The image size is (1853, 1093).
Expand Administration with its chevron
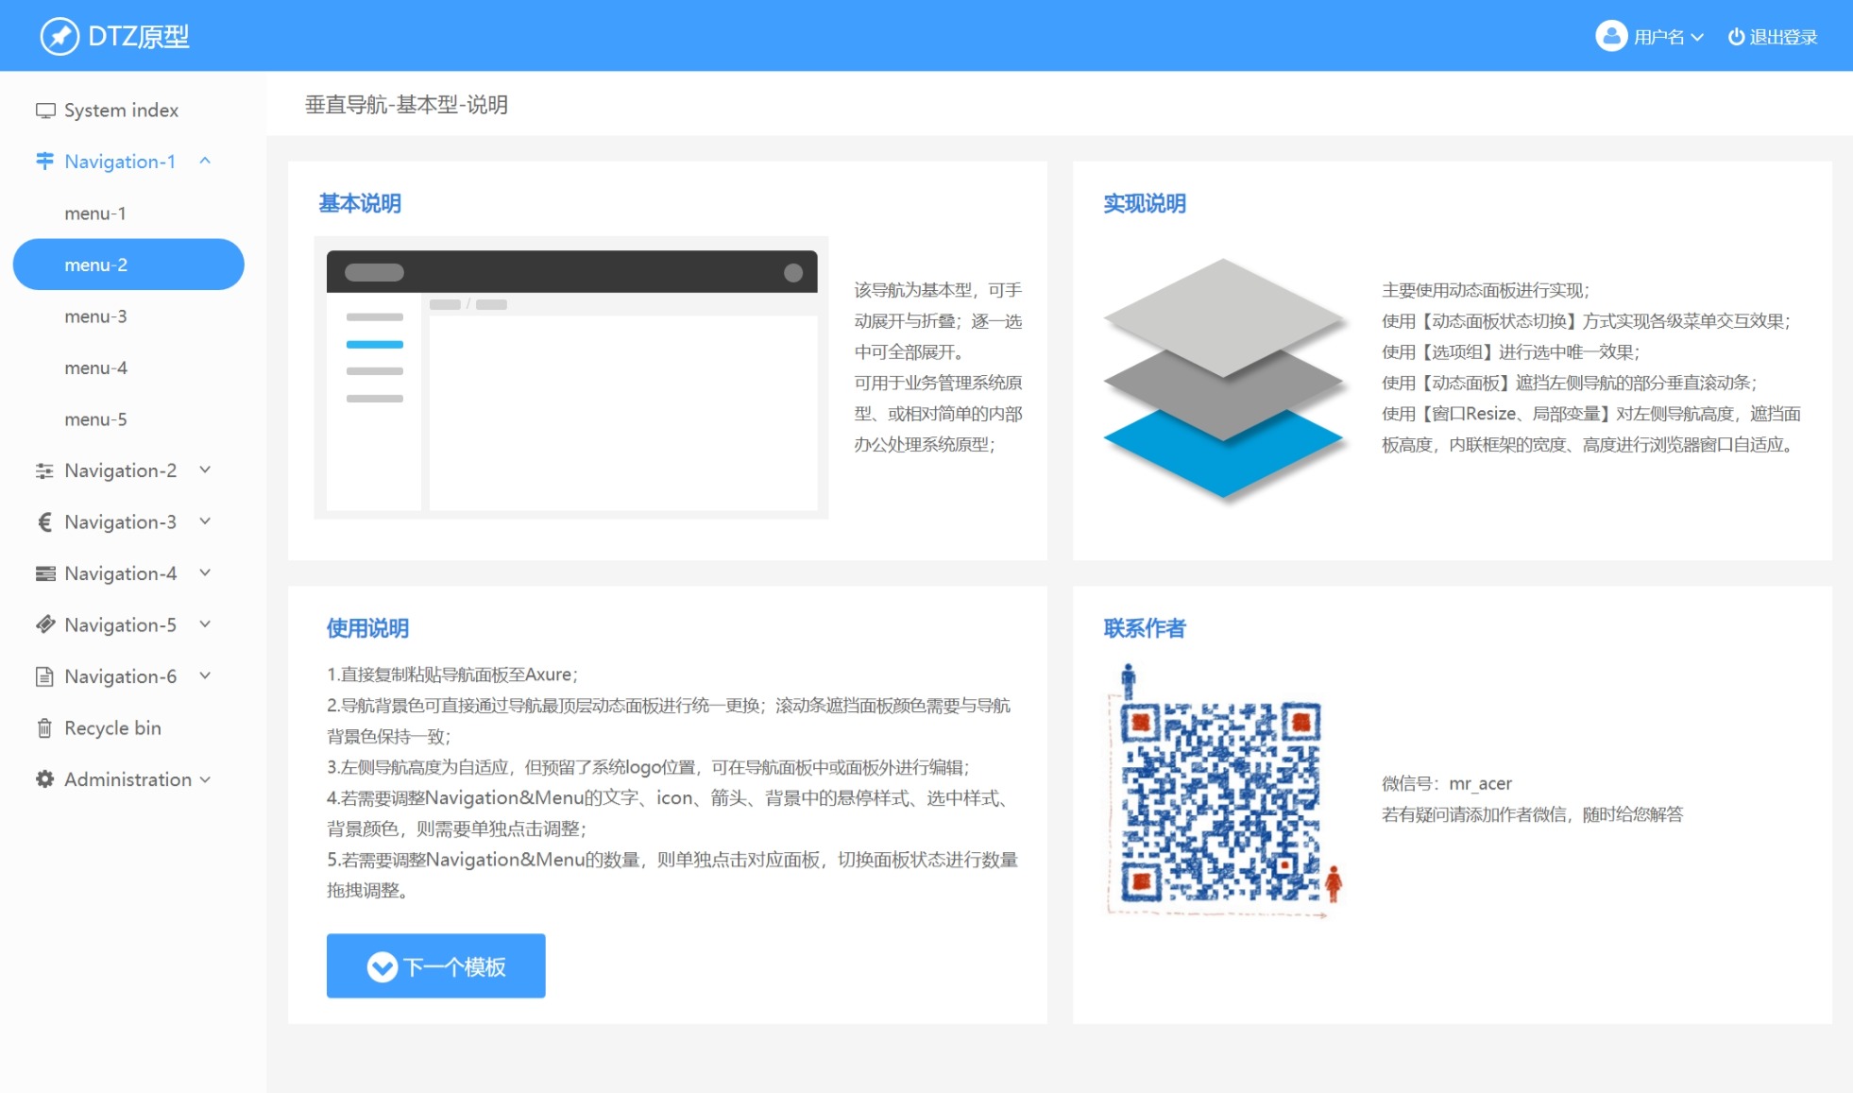pyautogui.click(x=205, y=779)
